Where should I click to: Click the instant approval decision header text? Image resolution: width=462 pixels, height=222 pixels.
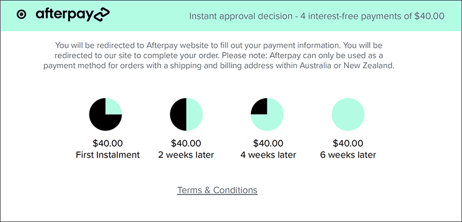pos(316,16)
